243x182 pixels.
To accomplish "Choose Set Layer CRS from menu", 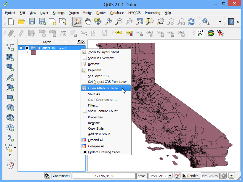I will click(x=106, y=76).
